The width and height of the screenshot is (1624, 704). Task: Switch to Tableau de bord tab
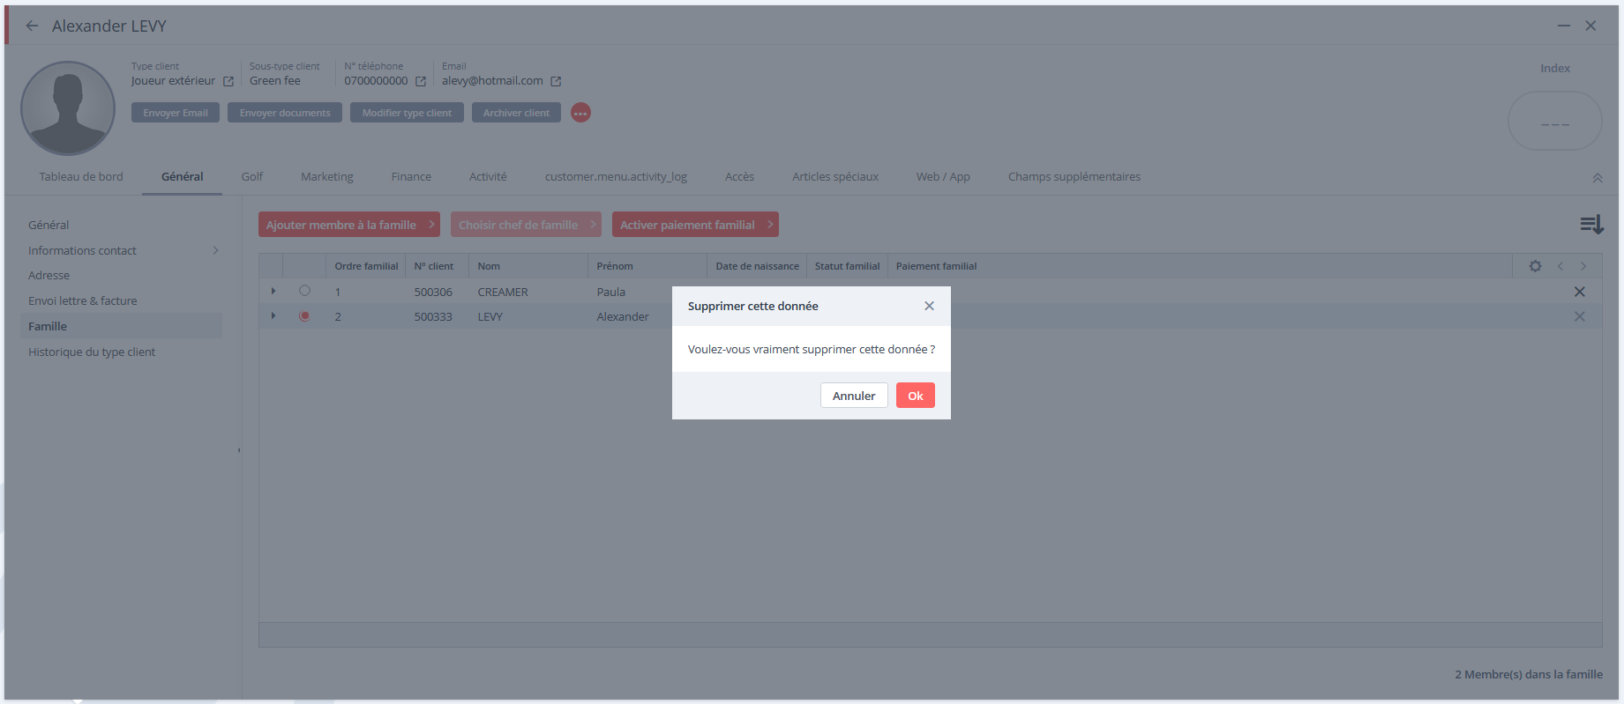click(x=81, y=176)
